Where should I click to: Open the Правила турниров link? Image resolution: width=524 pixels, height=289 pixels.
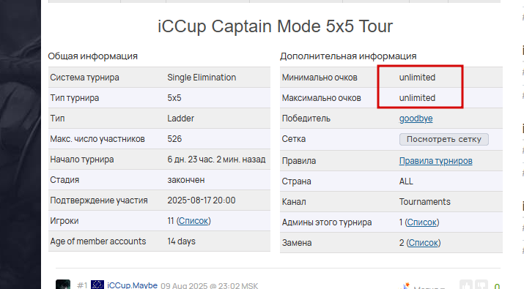(x=436, y=161)
